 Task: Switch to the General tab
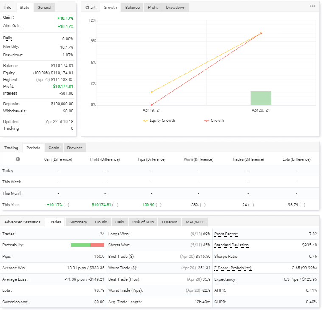pyautogui.click(x=44, y=8)
